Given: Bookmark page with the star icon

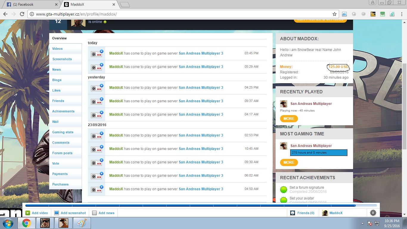Looking at the screenshot, I should [x=335, y=14].
